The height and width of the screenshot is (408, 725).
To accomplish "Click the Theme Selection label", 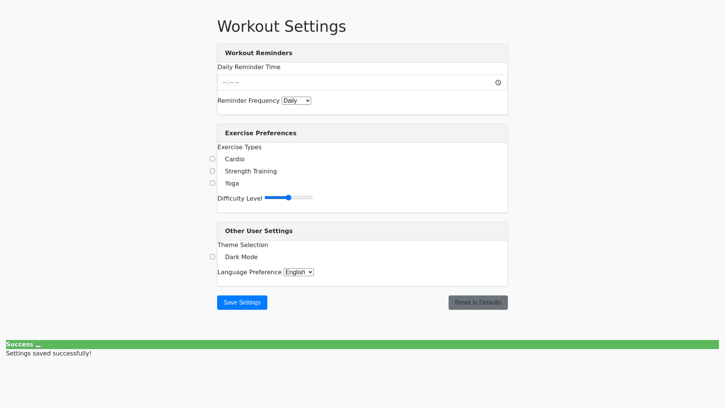I will tap(242, 245).
